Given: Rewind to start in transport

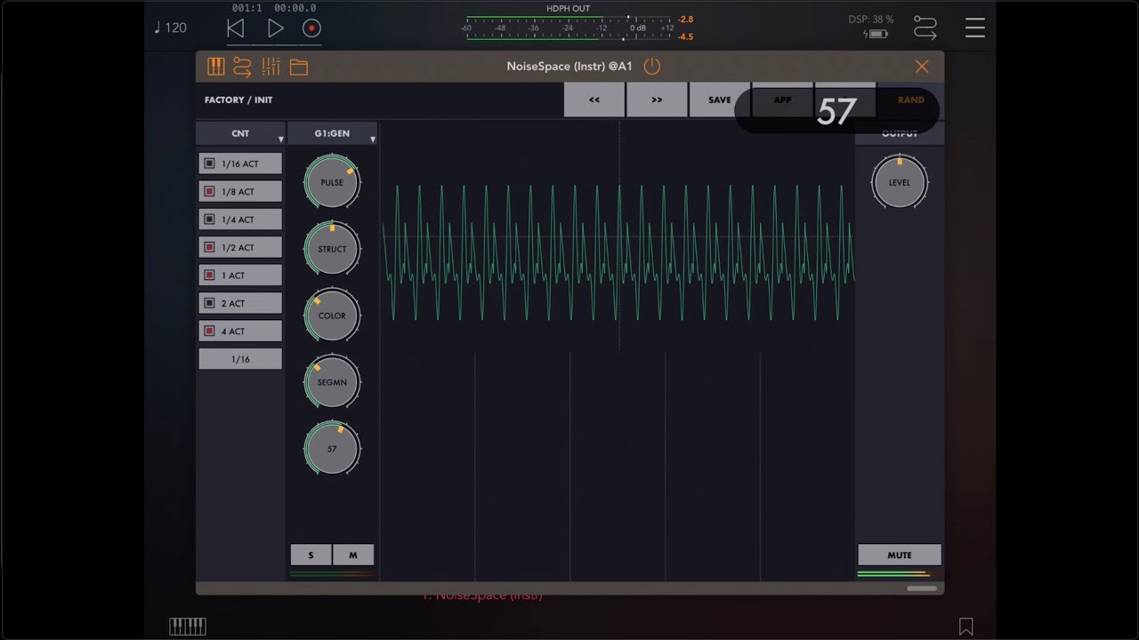Looking at the screenshot, I should click(x=235, y=28).
